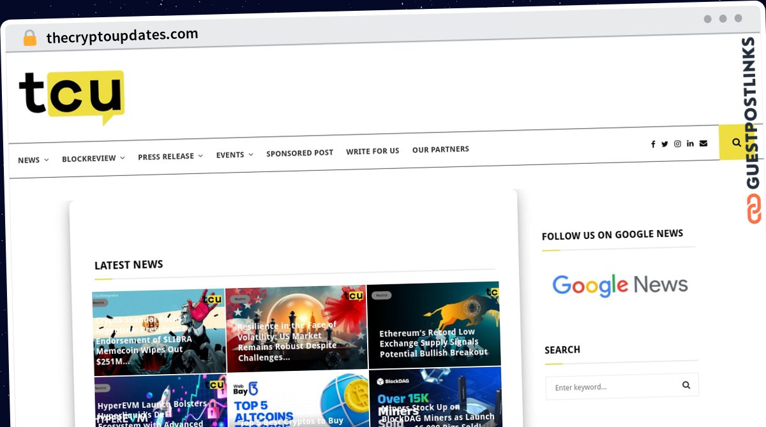766x427 pixels.
Task: Click the email envelope icon
Action: pyautogui.click(x=703, y=143)
